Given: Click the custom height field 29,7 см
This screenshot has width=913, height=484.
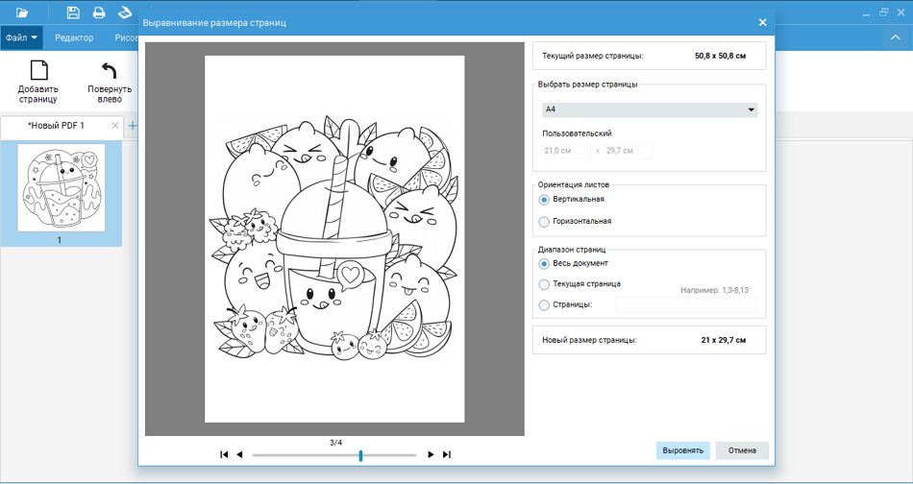Looking at the screenshot, I should pos(629,152).
